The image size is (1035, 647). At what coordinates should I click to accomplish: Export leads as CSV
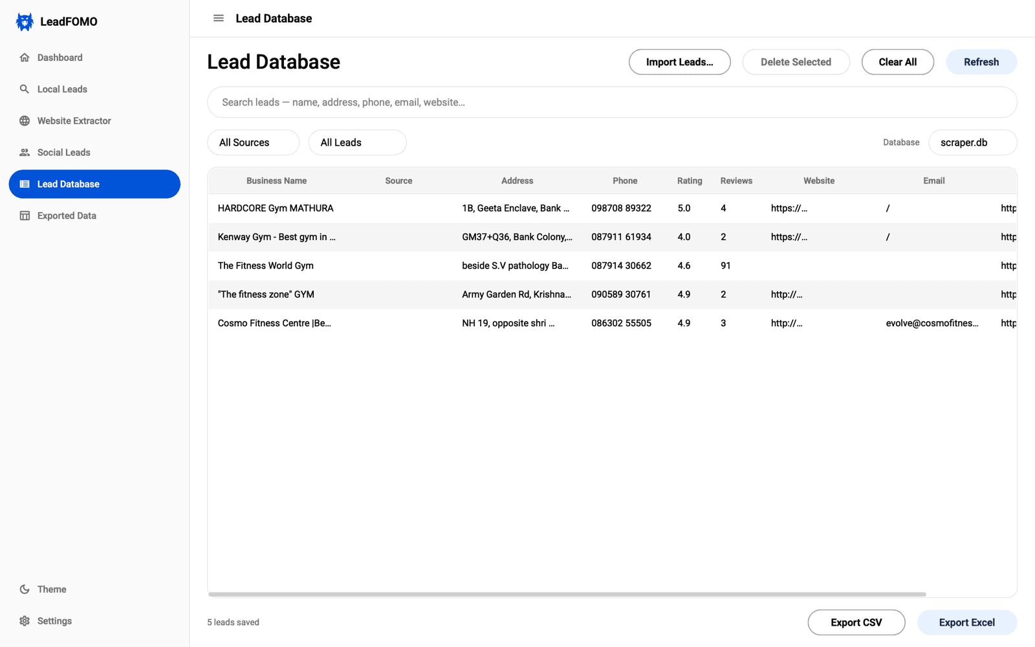click(856, 622)
